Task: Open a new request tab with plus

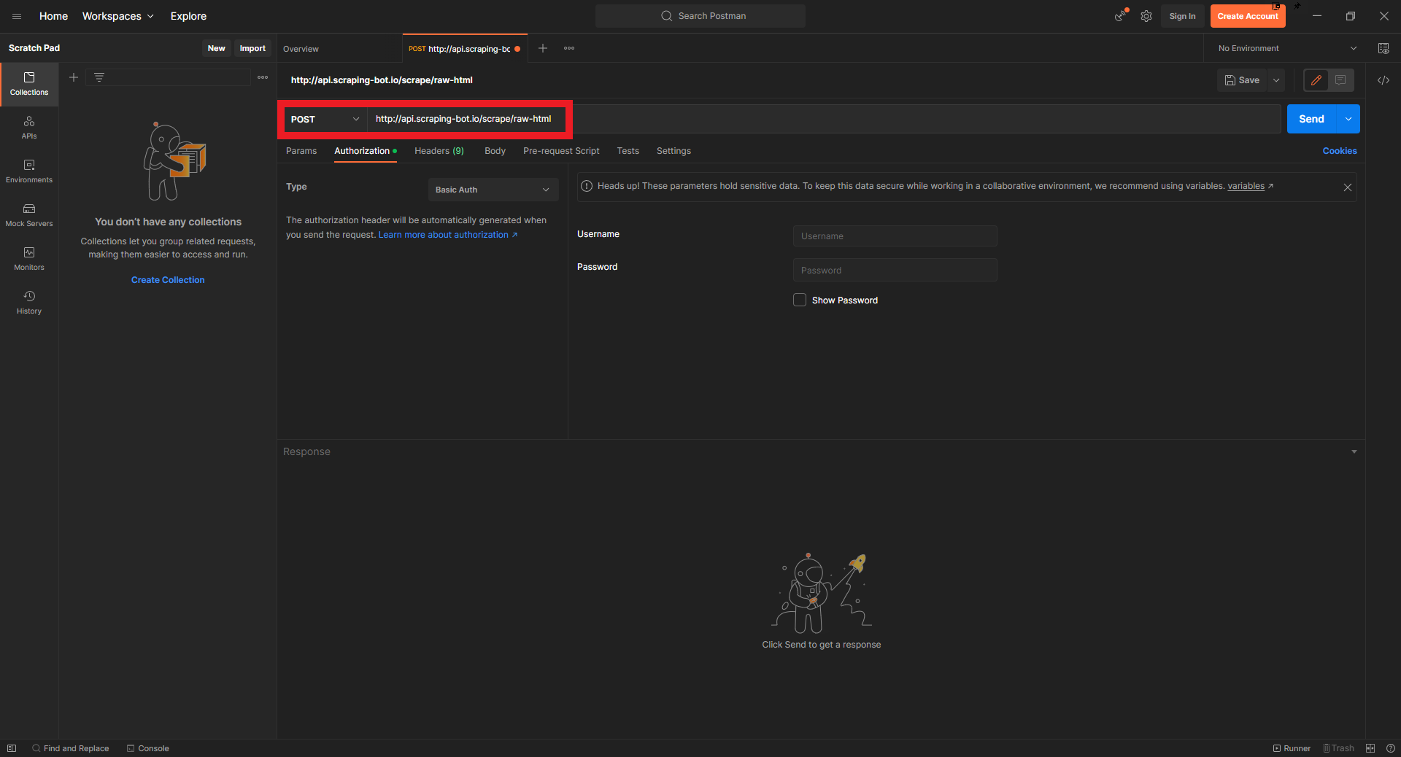Action: pyautogui.click(x=543, y=48)
